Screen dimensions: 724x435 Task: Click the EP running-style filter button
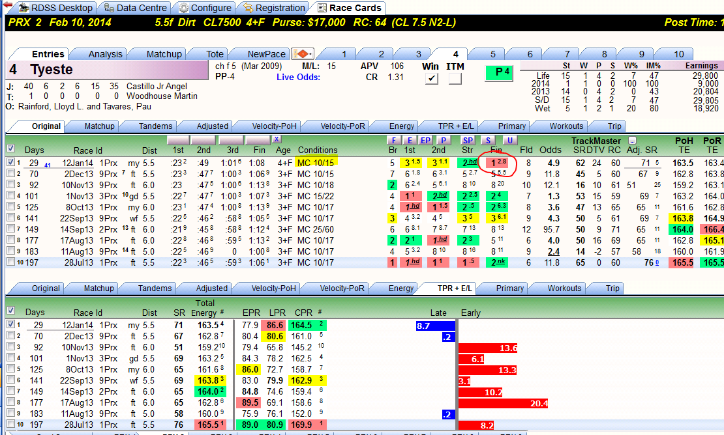point(425,141)
